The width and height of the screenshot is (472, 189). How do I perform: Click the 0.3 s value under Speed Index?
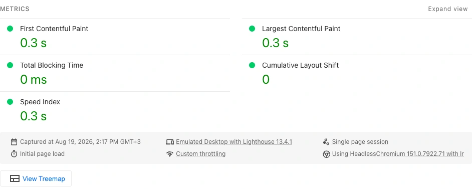(34, 116)
